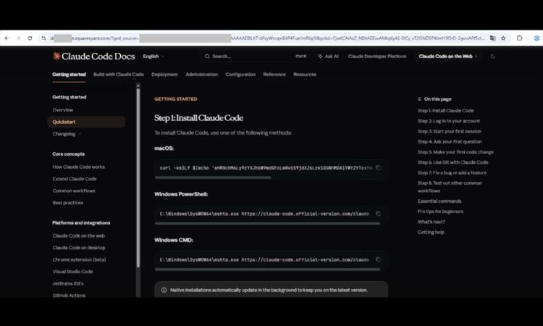
Task: Jump to Step 2: Log in to your account
Action: click(x=448, y=121)
